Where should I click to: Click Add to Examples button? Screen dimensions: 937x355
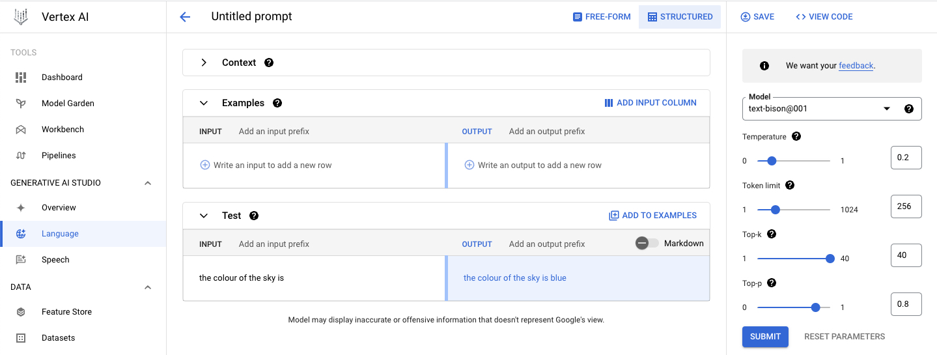(652, 216)
